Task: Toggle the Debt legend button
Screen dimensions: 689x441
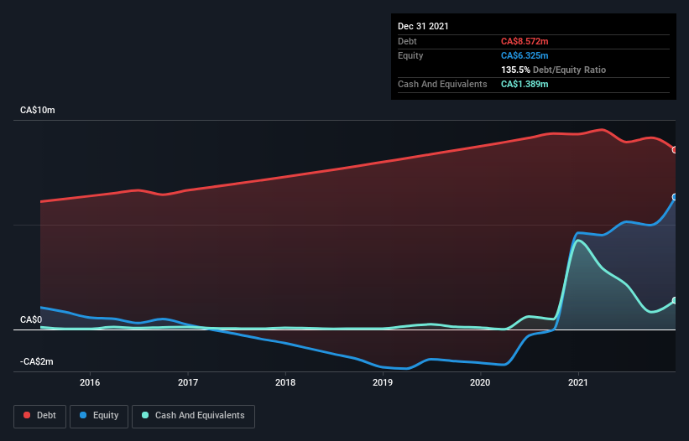Action: (x=40, y=416)
